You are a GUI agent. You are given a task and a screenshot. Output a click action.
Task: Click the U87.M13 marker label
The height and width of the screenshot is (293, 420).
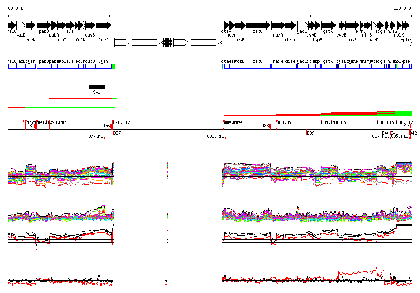tap(381, 136)
